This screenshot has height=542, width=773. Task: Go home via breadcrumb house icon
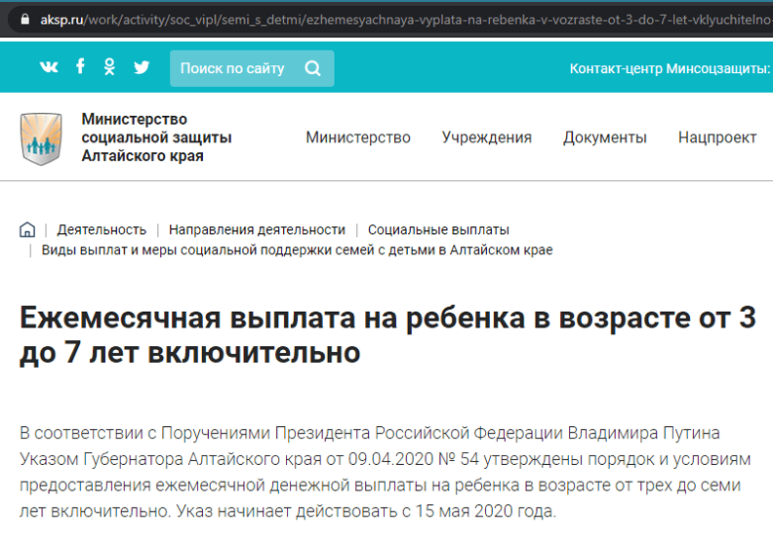pyautogui.click(x=27, y=229)
